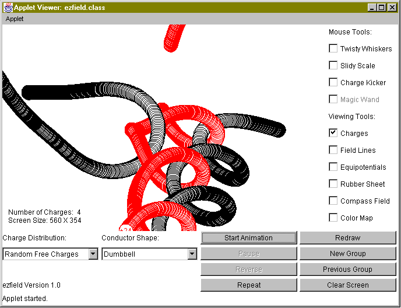The image size is (401, 308).
Task: Enable the Twisty Whiskers checkbox
Action: point(333,48)
